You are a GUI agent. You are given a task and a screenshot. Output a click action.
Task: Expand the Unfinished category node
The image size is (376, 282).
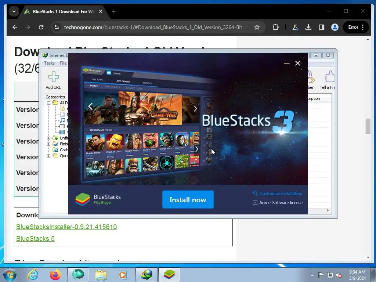49,138
